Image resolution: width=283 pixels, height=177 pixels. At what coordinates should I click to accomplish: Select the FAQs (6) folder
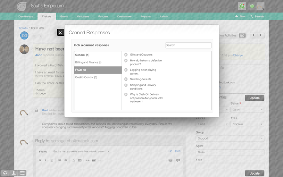click(98, 70)
